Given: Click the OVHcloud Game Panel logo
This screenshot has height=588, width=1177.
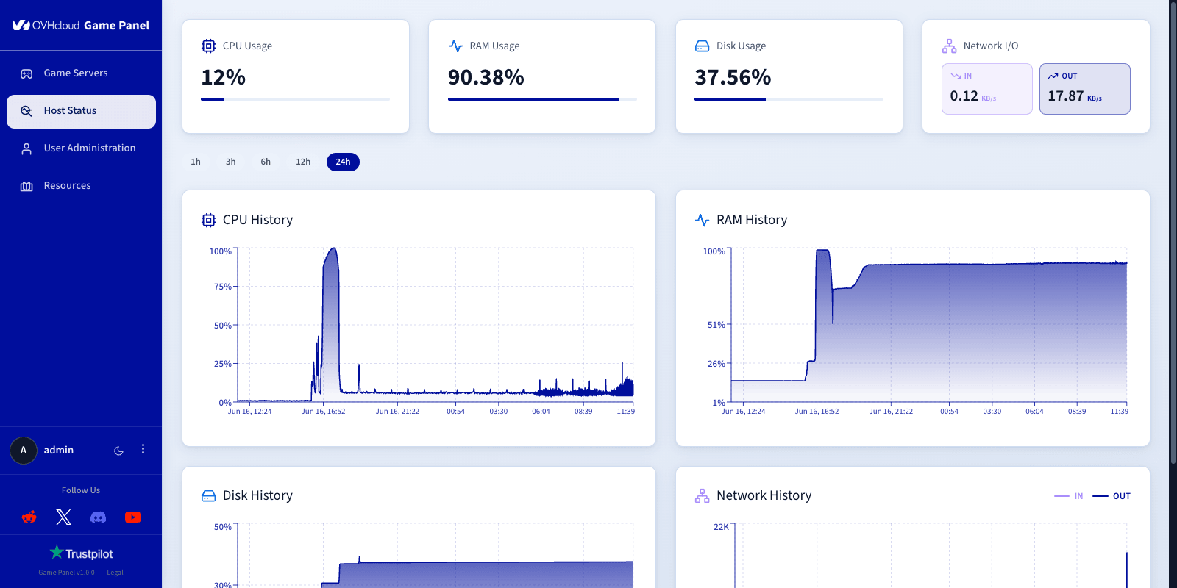Looking at the screenshot, I should pos(81,25).
